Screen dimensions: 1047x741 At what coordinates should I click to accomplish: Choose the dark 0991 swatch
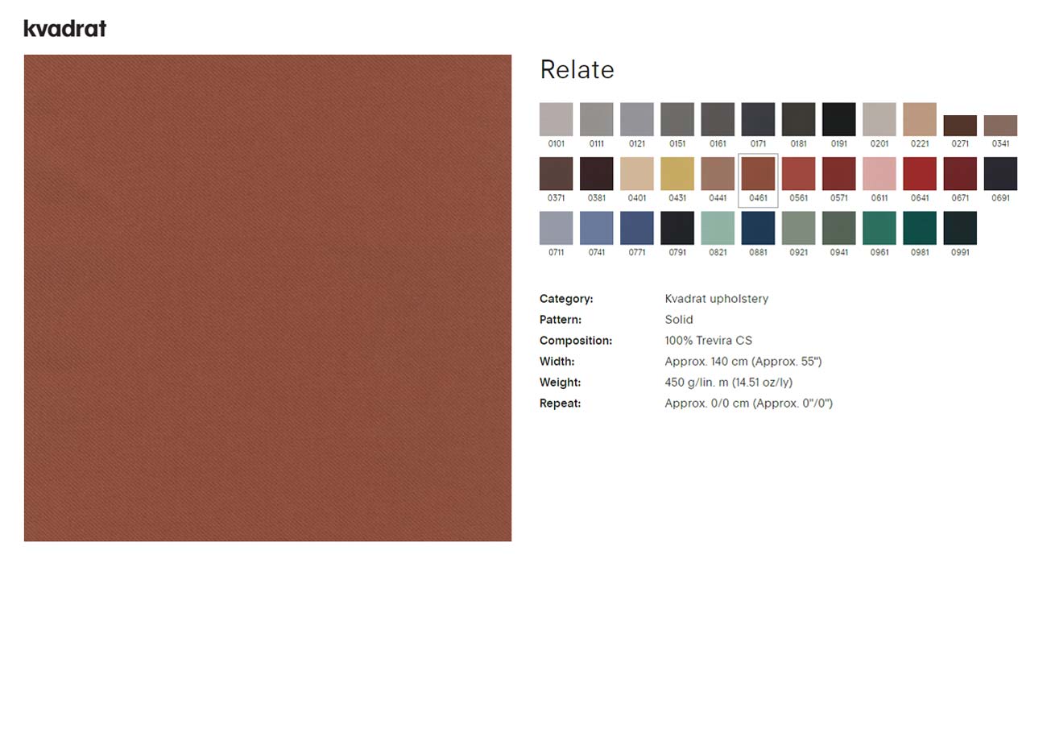coord(960,228)
